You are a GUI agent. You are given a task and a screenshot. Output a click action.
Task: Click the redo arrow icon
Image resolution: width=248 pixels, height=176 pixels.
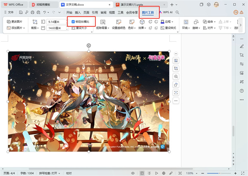[54, 12]
